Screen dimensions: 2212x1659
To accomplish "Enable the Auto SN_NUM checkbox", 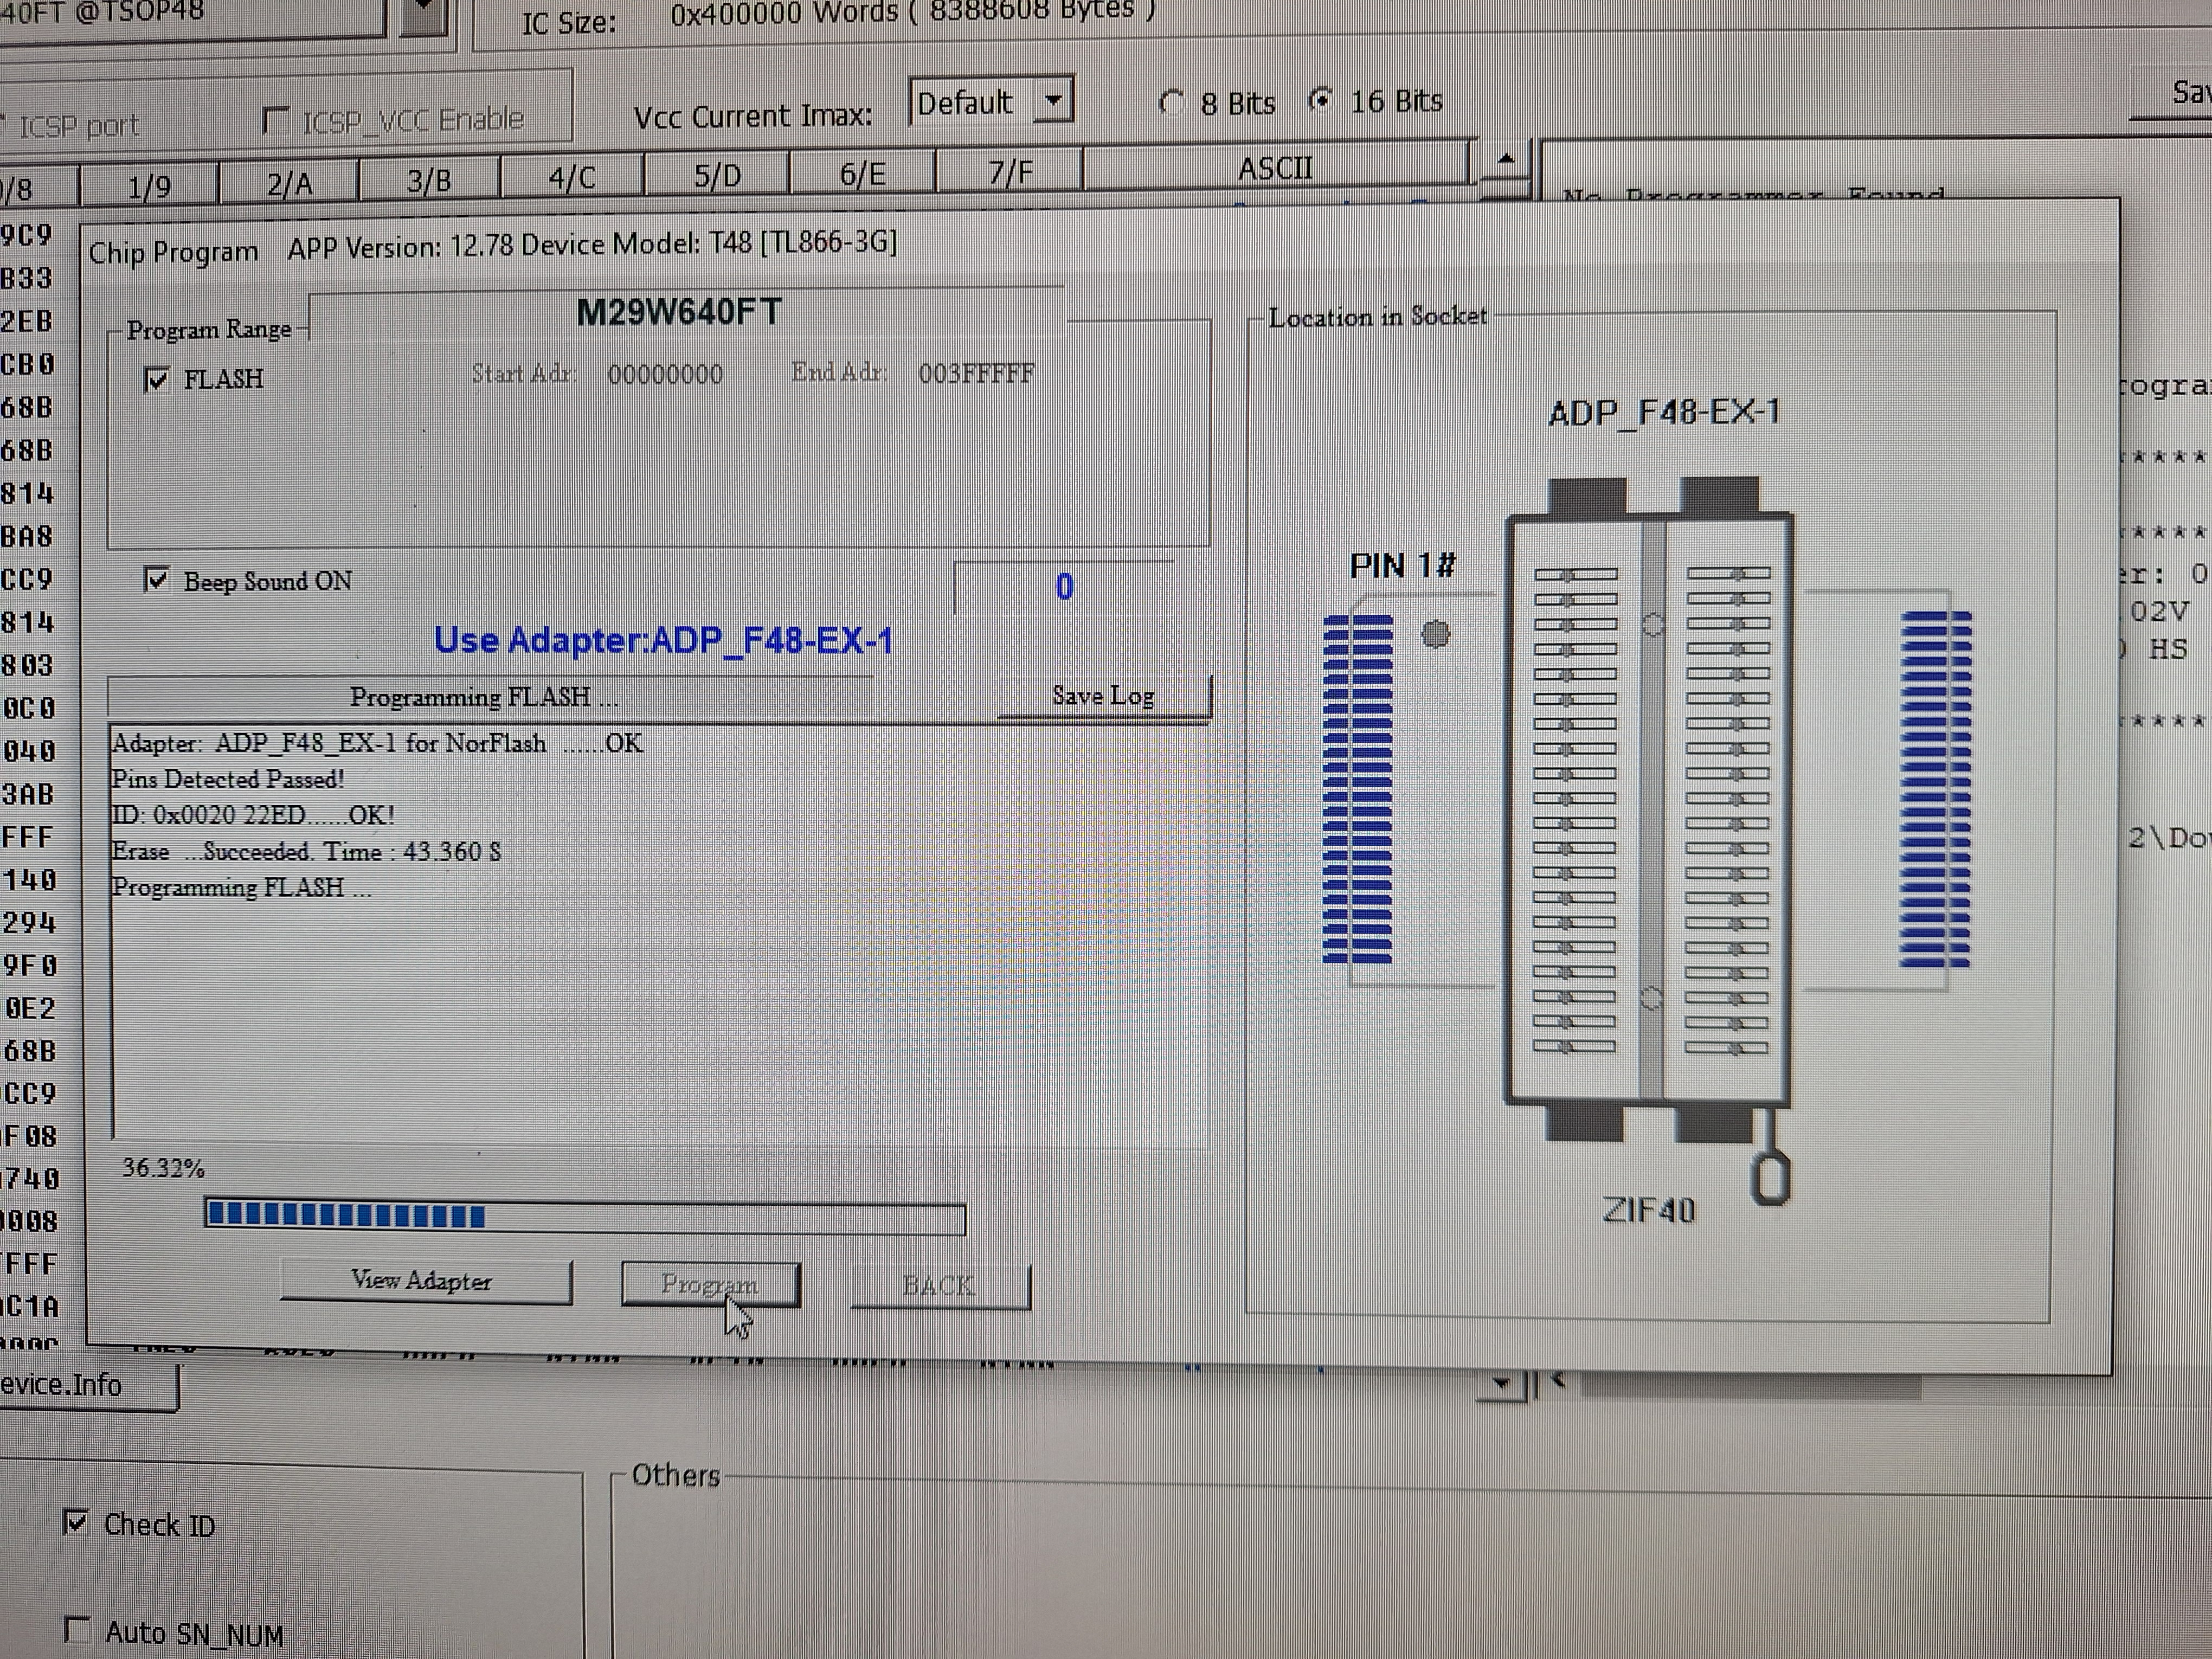I will tap(77, 1629).
